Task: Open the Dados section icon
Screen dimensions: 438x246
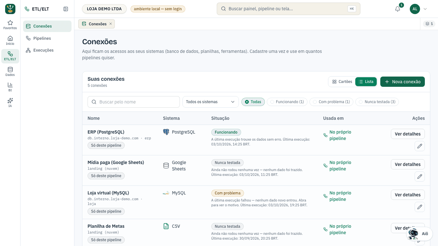Action: pyautogui.click(x=10, y=71)
